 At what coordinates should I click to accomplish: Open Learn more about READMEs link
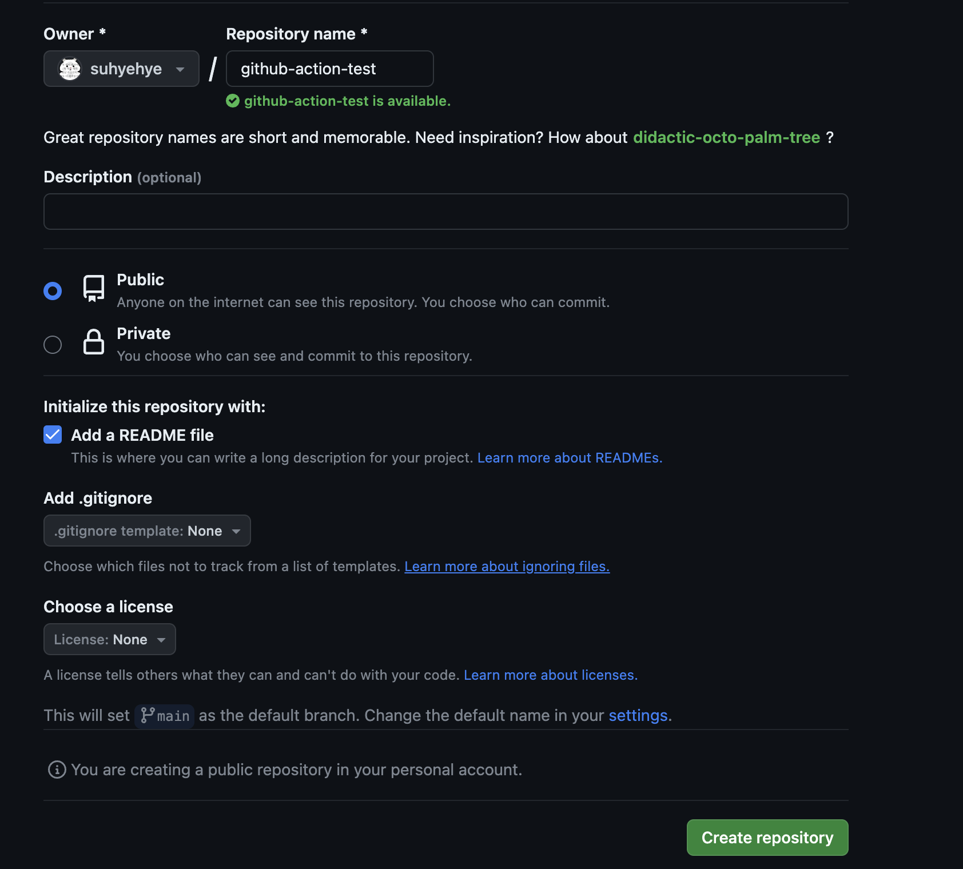pos(570,457)
